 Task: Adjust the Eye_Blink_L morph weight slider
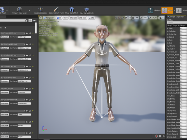[x=183, y=99]
